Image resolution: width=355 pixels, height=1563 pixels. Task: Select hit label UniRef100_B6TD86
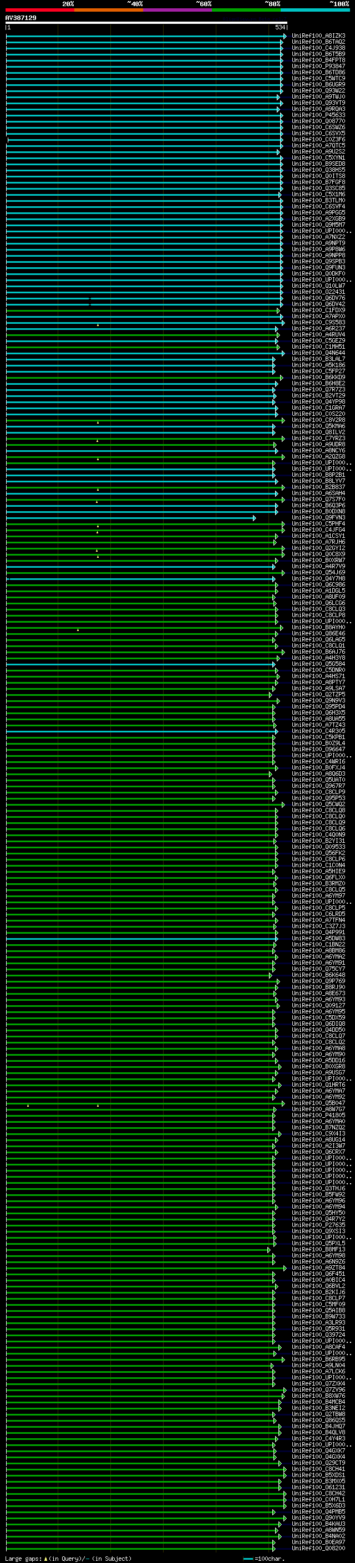pyautogui.click(x=318, y=72)
